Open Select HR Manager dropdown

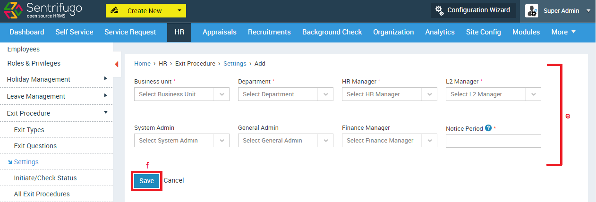tap(390, 94)
